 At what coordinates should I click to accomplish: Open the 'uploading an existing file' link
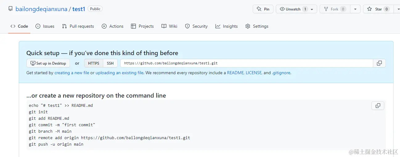click(x=119, y=73)
